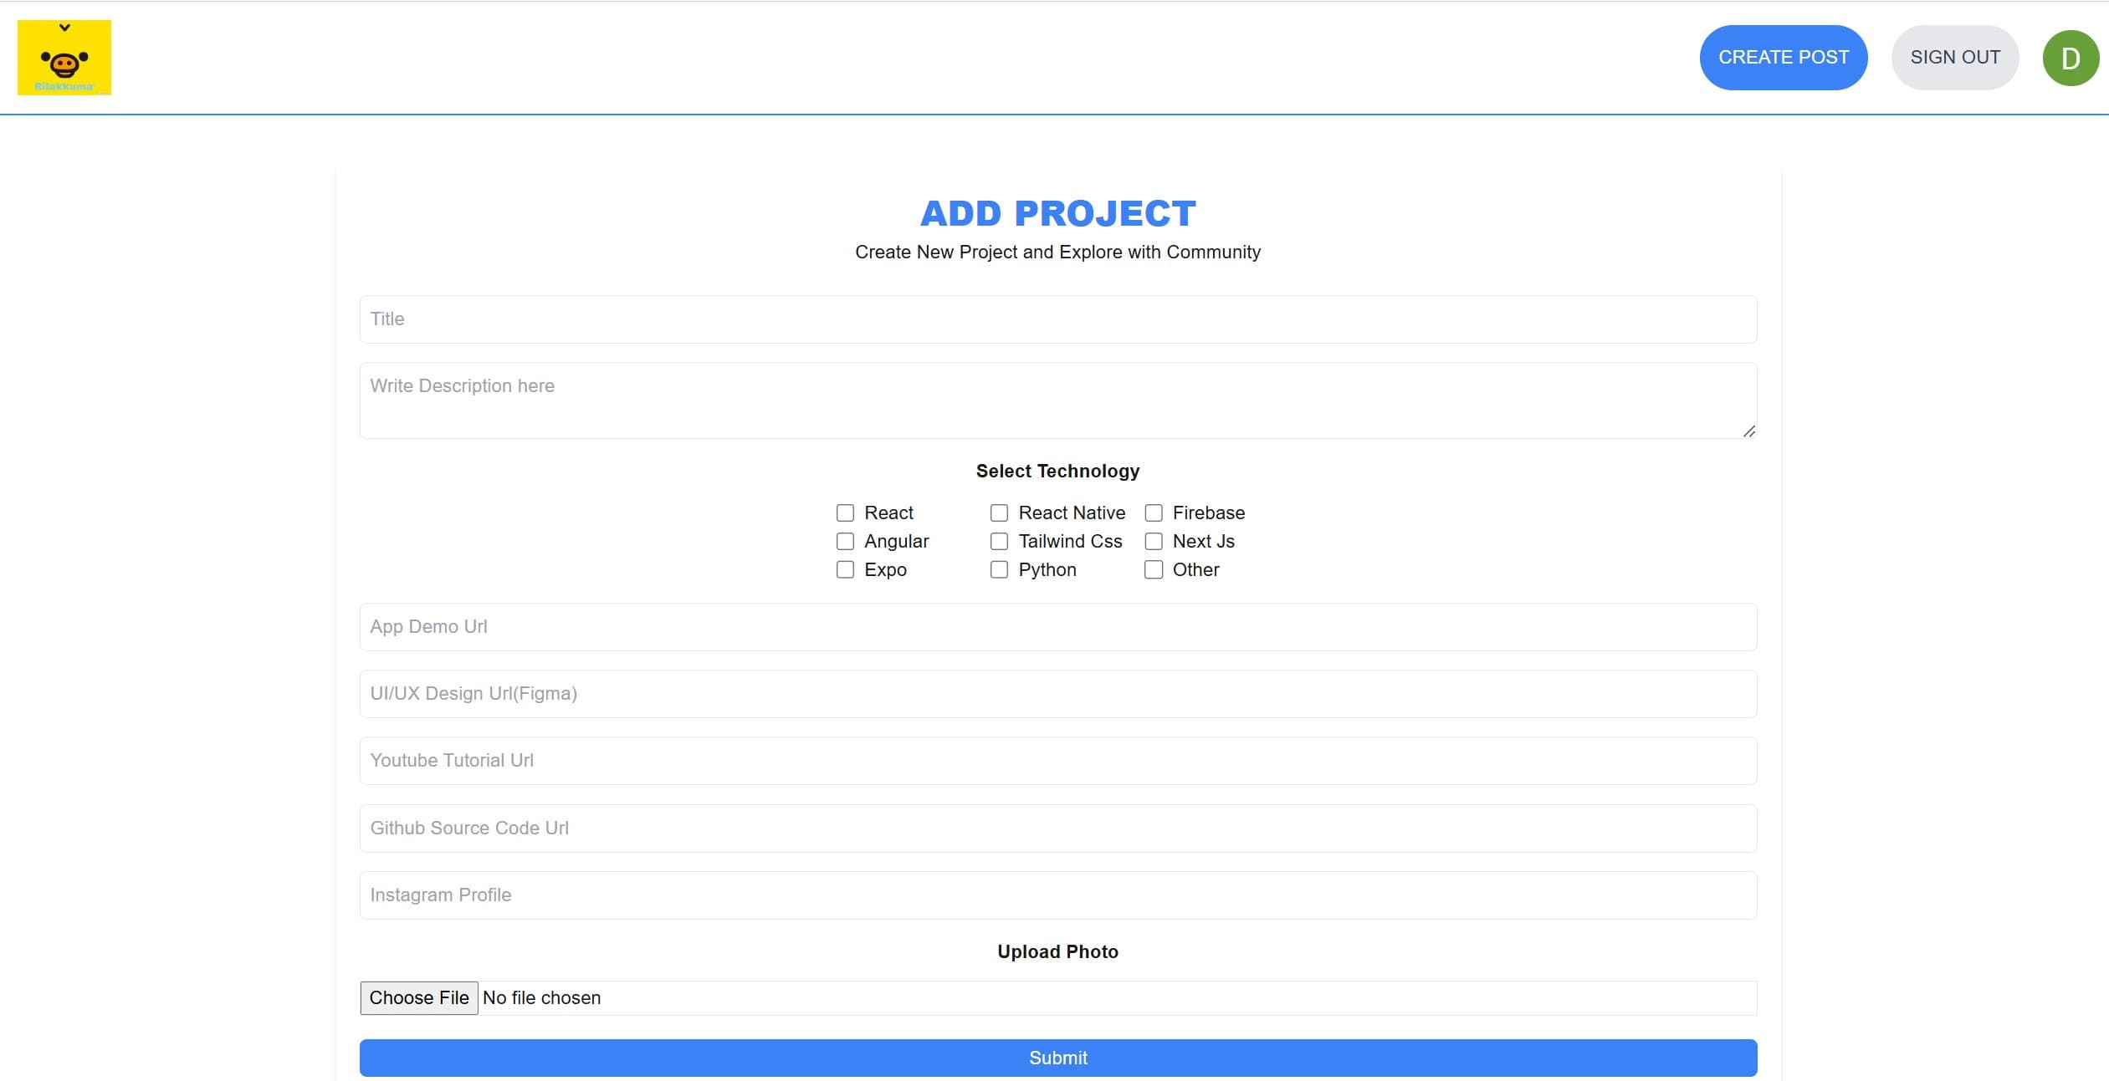This screenshot has height=1081, width=2109.
Task: Check the React checkbox
Action: click(845, 512)
